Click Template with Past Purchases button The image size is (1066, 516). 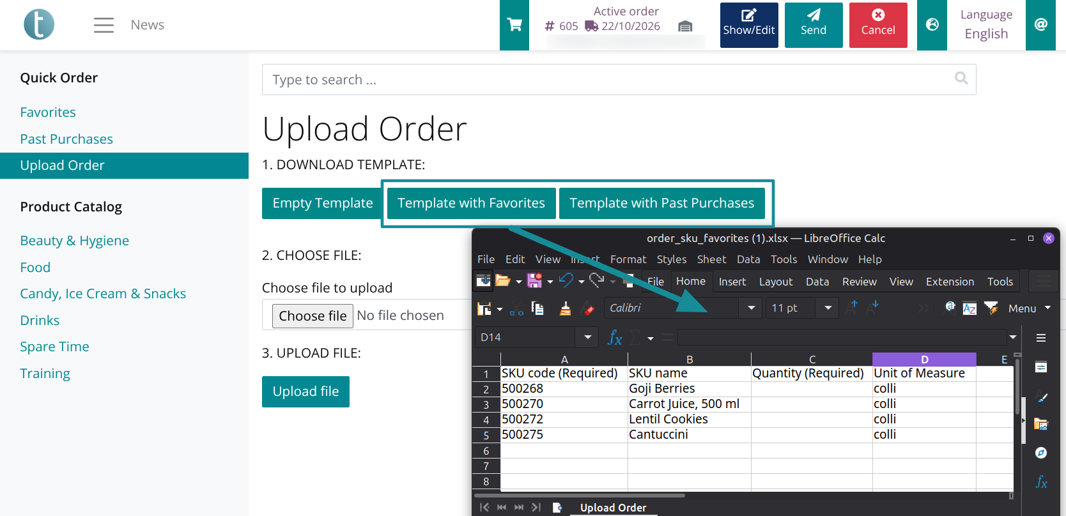pos(662,203)
